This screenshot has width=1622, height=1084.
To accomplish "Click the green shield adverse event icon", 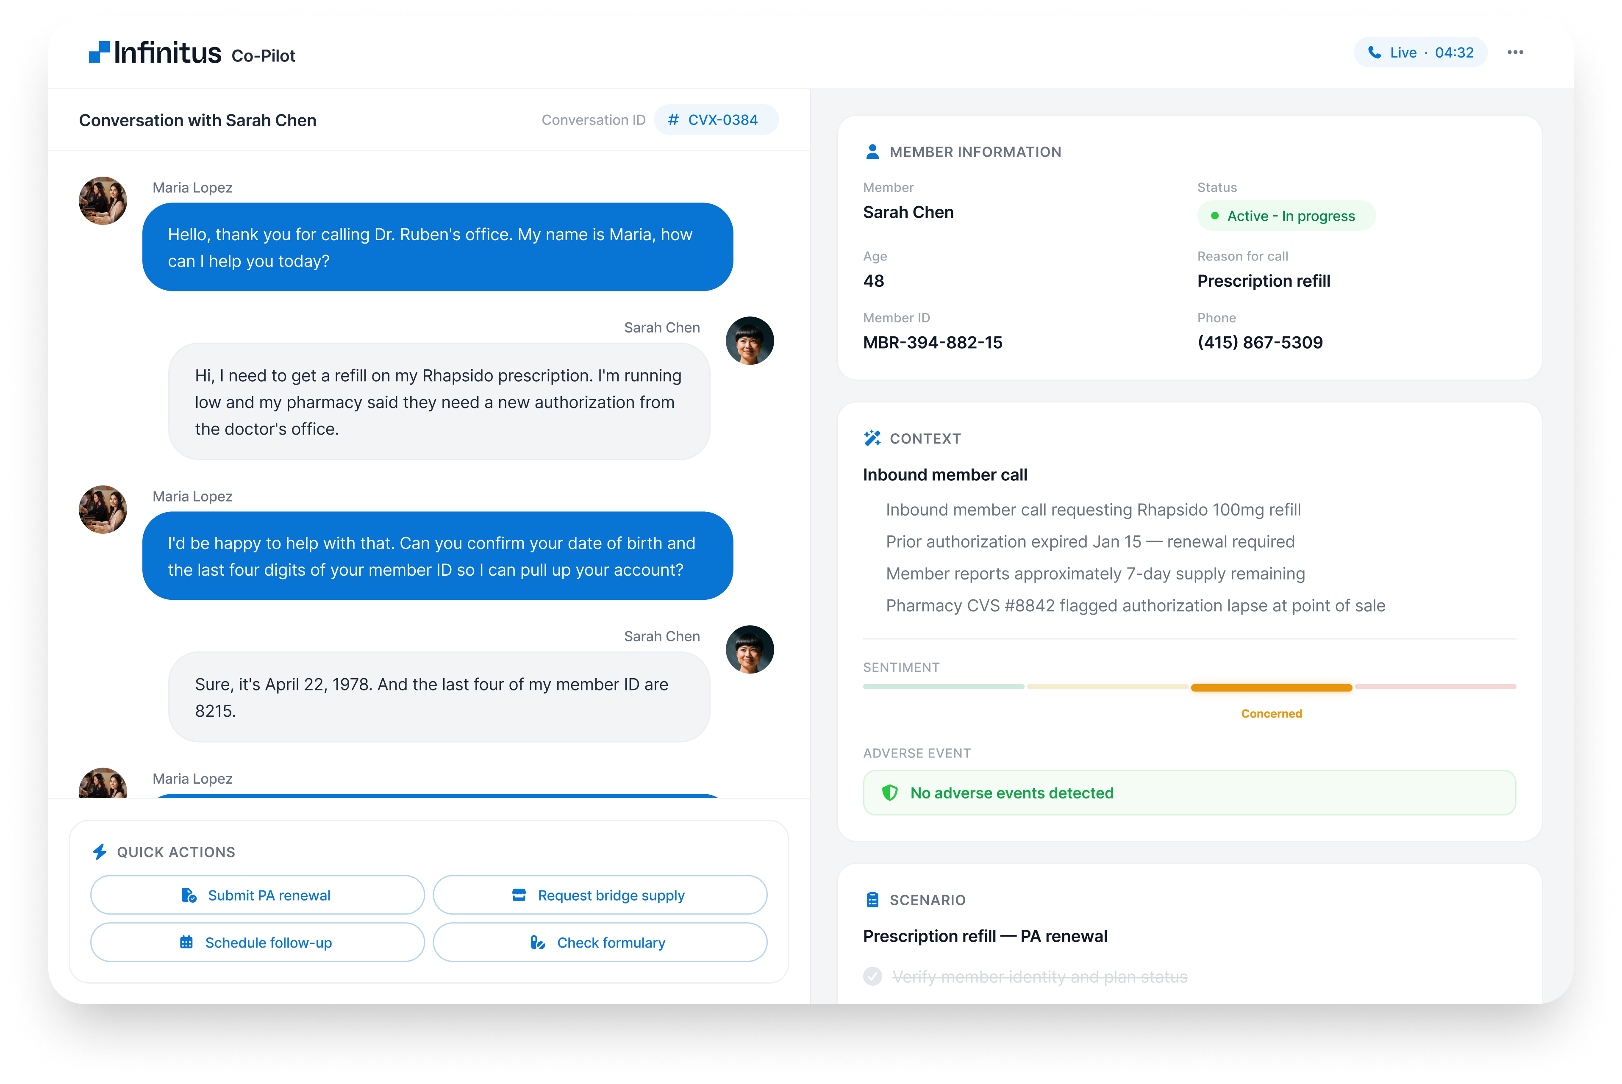I will click(890, 793).
